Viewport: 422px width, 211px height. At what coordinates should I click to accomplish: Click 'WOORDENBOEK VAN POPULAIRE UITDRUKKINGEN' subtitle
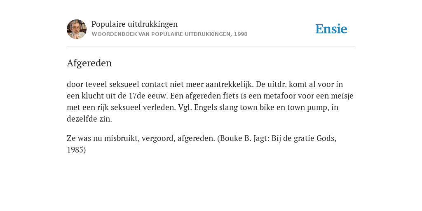(x=161, y=34)
